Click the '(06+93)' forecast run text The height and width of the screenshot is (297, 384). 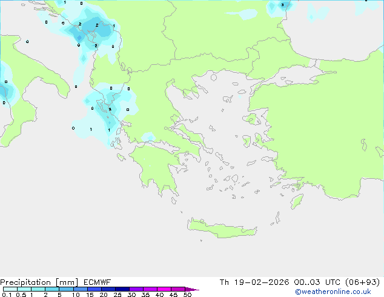point(363,282)
